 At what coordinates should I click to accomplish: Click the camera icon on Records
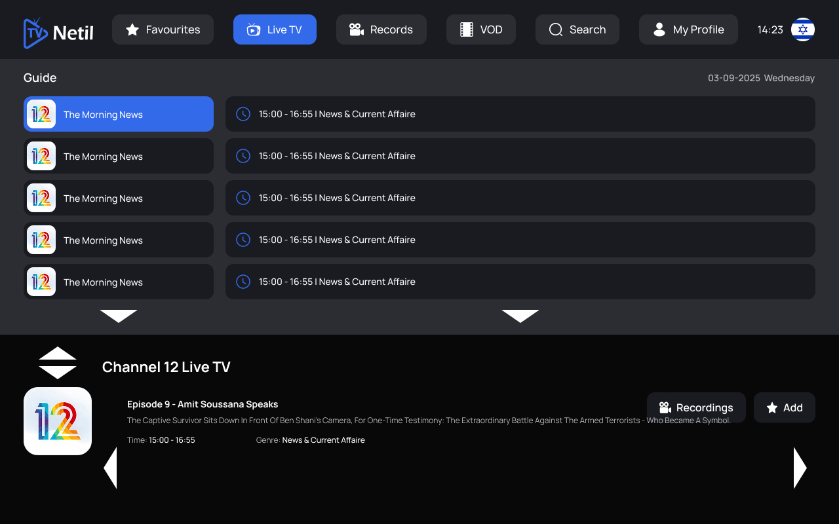point(356,29)
